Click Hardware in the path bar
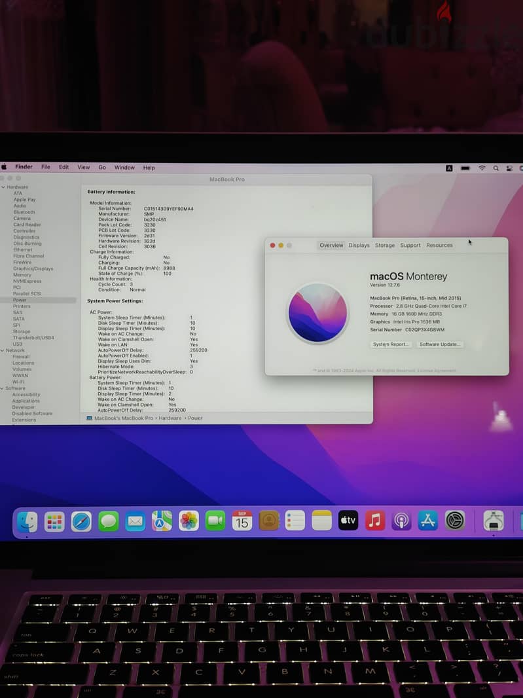Screen dimensions: 523x698 (x=170, y=418)
